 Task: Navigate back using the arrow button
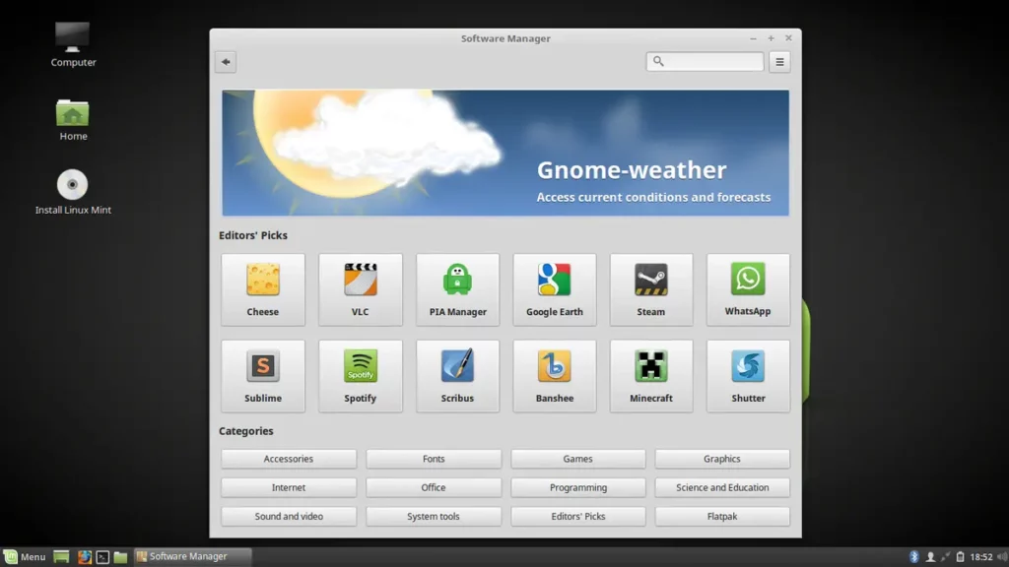coord(225,61)
